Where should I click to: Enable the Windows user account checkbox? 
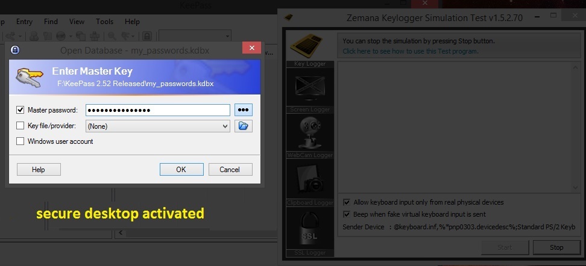(20, 141)
